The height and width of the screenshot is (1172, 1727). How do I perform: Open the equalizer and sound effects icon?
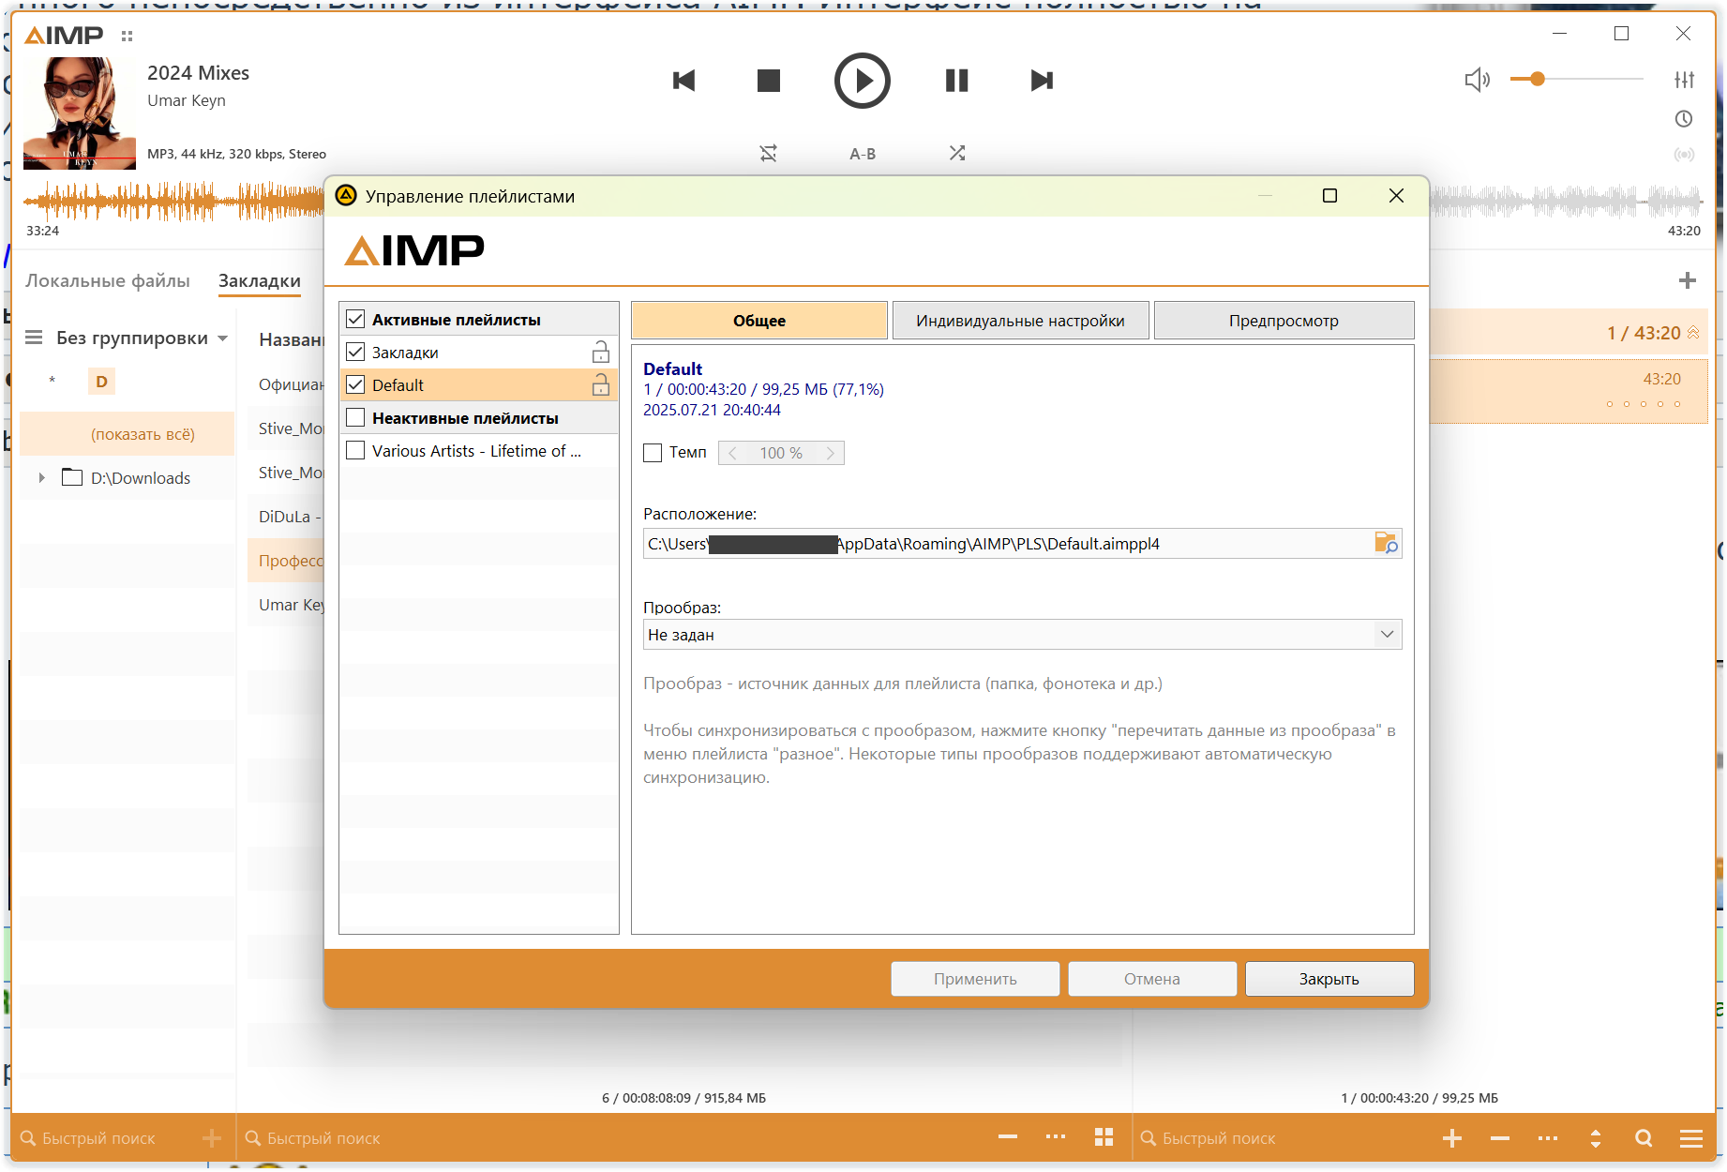click(1685, 80)
